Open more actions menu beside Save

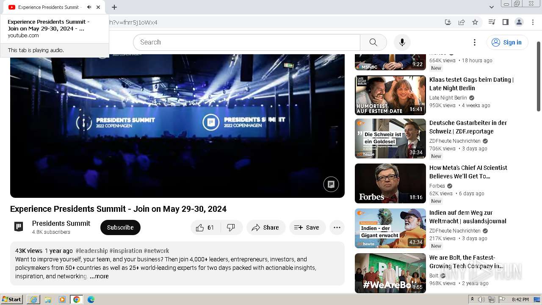pyautogui.click(x=337, y=227)
